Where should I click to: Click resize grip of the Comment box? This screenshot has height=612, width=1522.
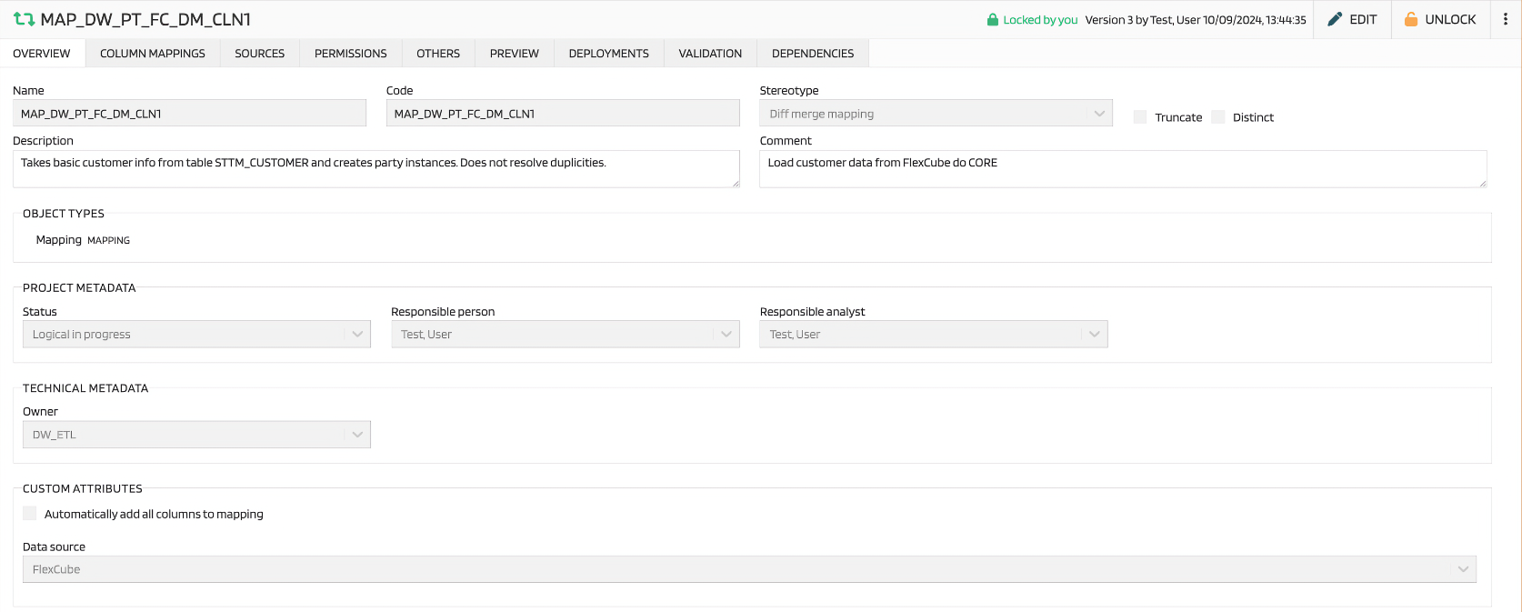1482,183
